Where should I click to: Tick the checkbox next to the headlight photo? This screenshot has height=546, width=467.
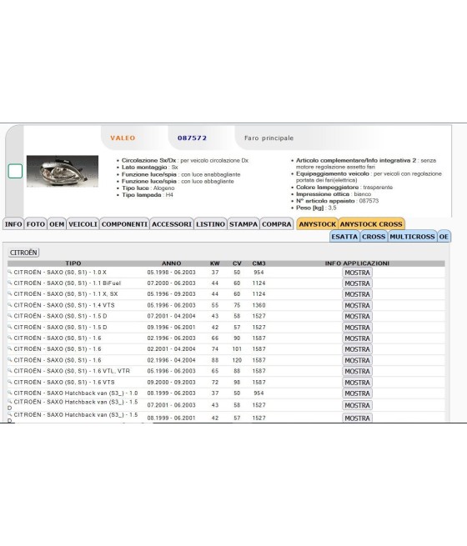click(15, 171)
